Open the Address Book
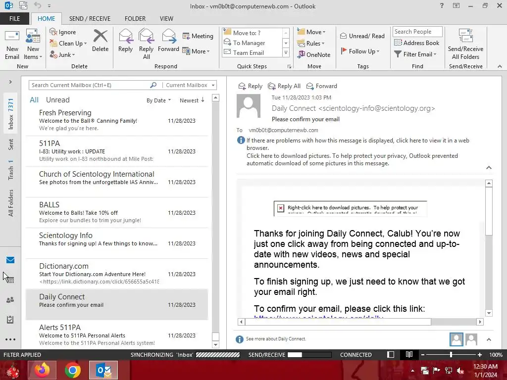This screenshot has width=507, height=380. [417, 43]
